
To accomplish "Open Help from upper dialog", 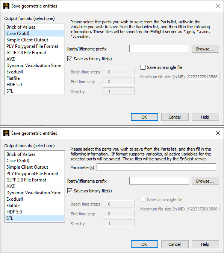I will tap(205, 117).
